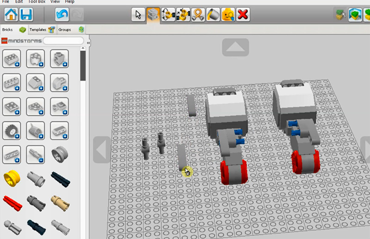
Task: Rotate camera up with top arrow
Action: coord(235,47)
